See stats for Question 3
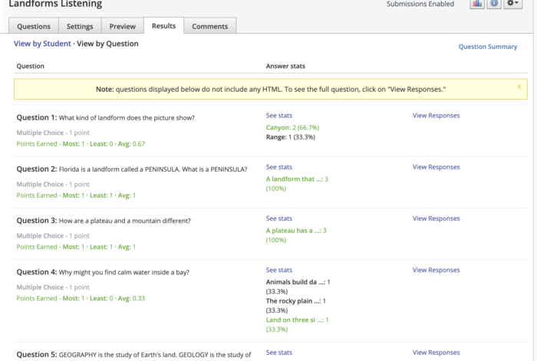Image resolution: width=537 pixels, height=361 pixels. pos(278,218)
